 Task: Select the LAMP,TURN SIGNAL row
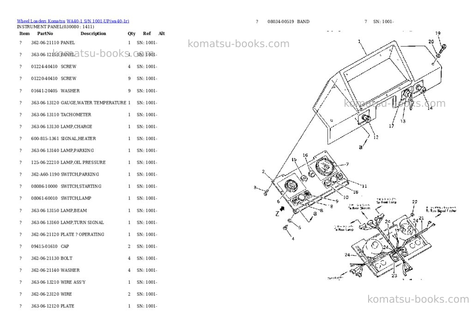pyautogui.click(x=88, y=222)
